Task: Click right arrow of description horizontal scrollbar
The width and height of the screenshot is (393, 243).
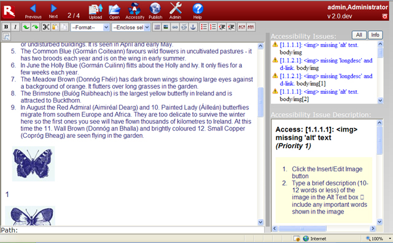Action: point(373,228)
